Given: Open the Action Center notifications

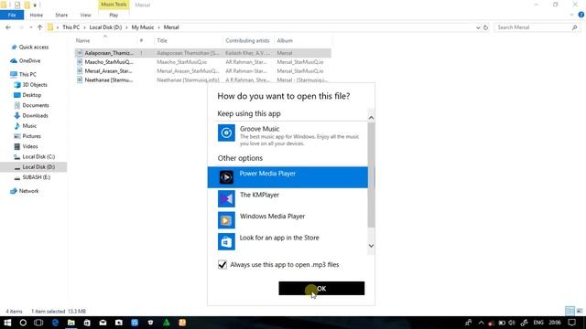Looking at the screenshot, I should pos(571,323).
